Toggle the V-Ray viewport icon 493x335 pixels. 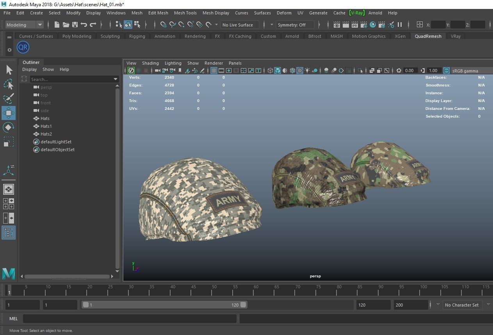[x=131, y=71]
